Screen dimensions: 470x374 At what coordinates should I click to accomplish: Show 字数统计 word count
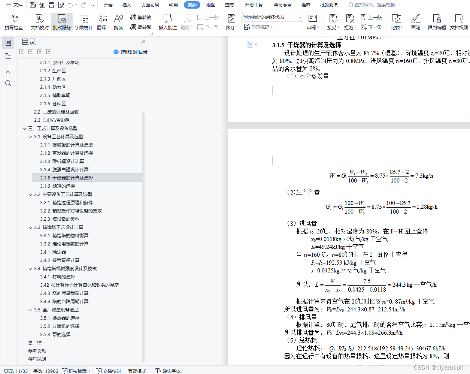[84, 22]
